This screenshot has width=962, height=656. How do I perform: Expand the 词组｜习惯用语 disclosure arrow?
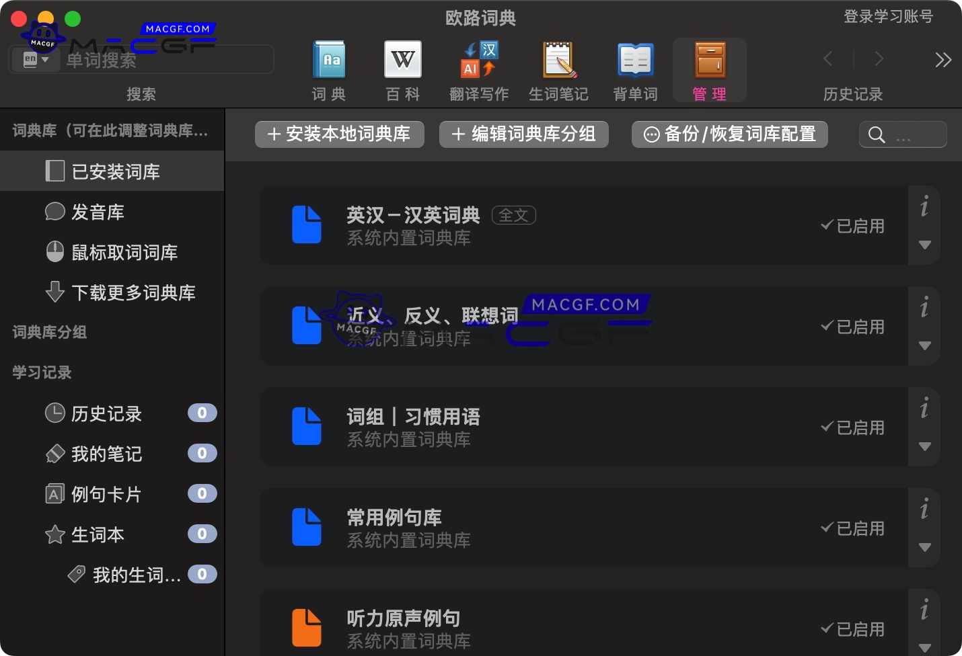pyautogui.click(x=924, y=446)
